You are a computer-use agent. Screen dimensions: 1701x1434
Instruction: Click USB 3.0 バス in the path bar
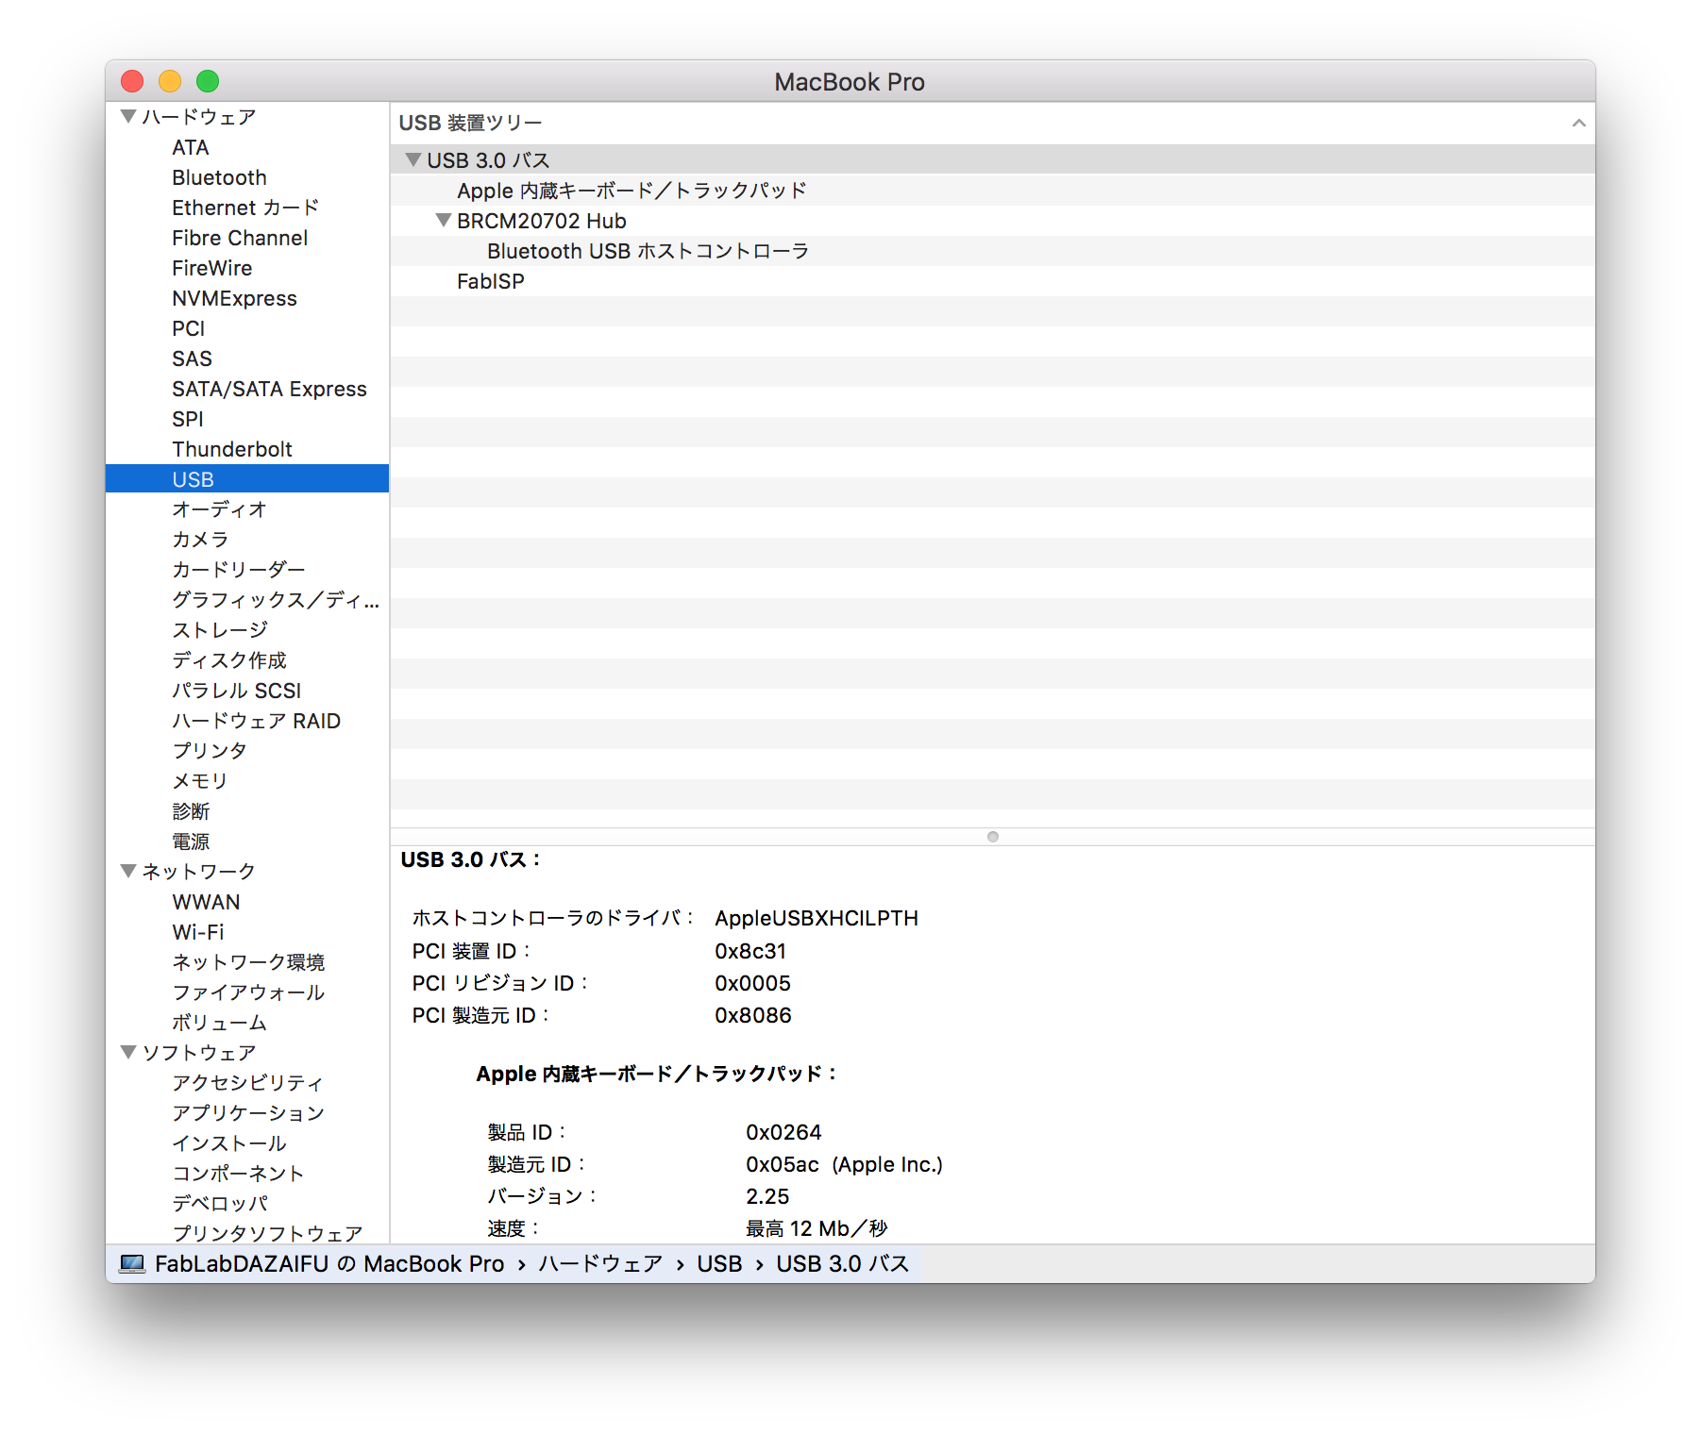[842, 1263]
